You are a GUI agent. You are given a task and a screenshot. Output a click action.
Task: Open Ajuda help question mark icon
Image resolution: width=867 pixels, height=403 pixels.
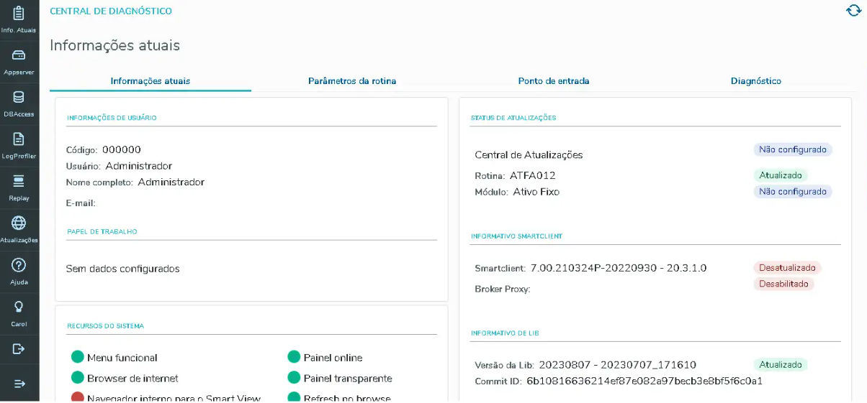19,265
